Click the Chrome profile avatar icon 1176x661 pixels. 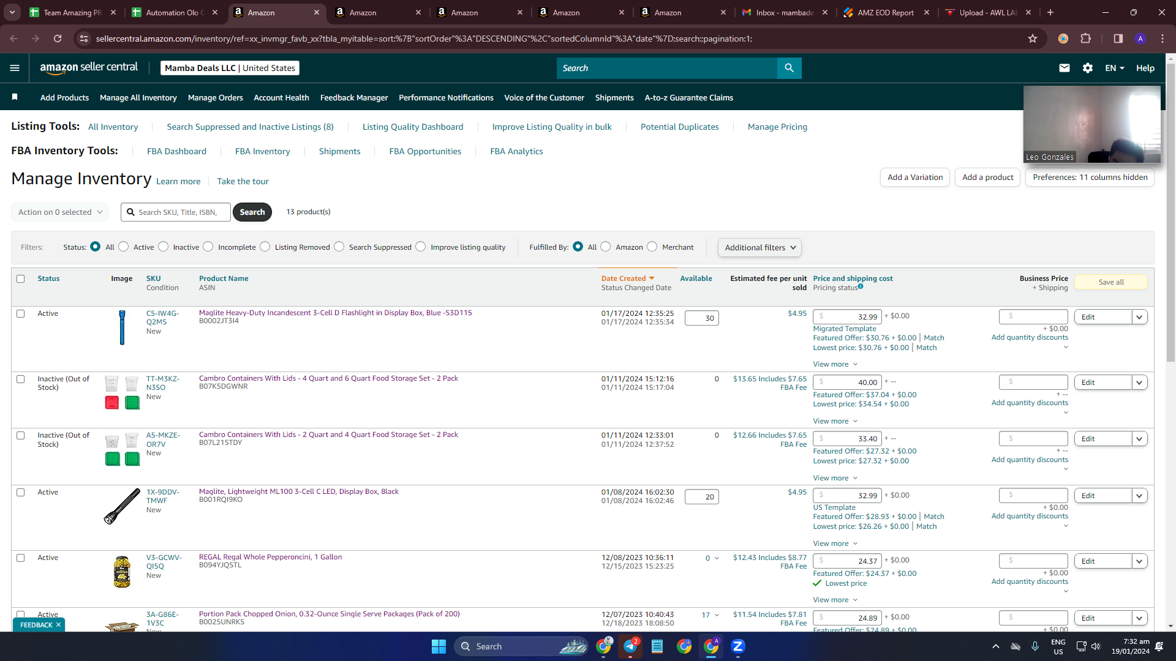tap(1140, 39)
